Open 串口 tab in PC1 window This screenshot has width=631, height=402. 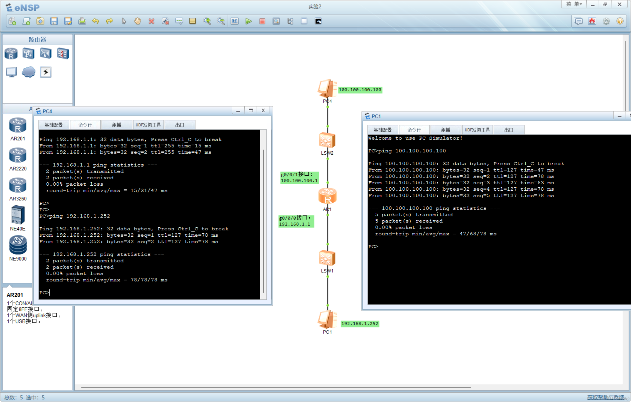(x=509, y=130)
